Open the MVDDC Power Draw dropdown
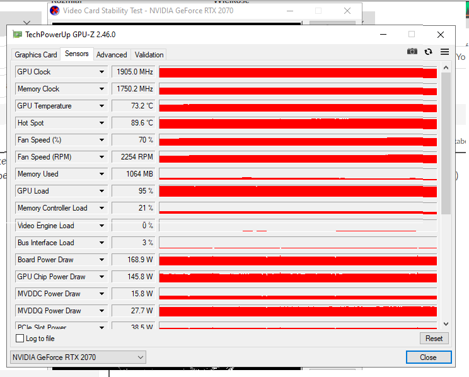Image resolution: width=469 pixels, height=377 pixels. pos(101,294)
